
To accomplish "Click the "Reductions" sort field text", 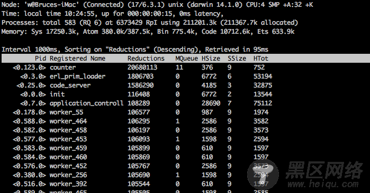I will (x=128, y=50).
